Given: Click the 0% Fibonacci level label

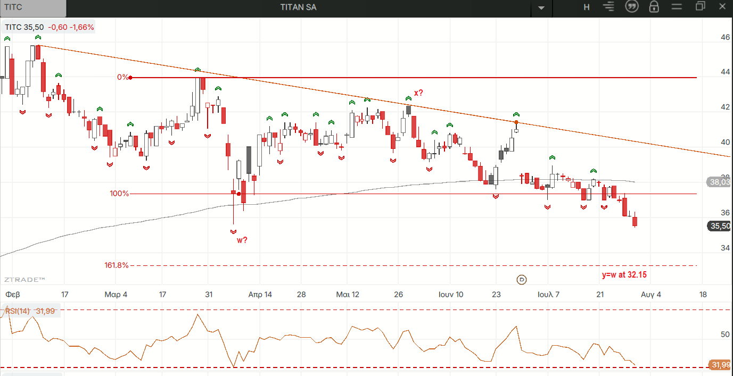Looking at the screenshot, I should point(122,77).
